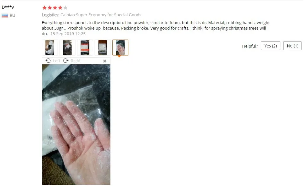Close the enlarged review photo viewer
This screenshot has height=191, width=307.
[105, 61]
